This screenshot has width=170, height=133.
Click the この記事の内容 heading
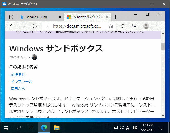(23, 67)
